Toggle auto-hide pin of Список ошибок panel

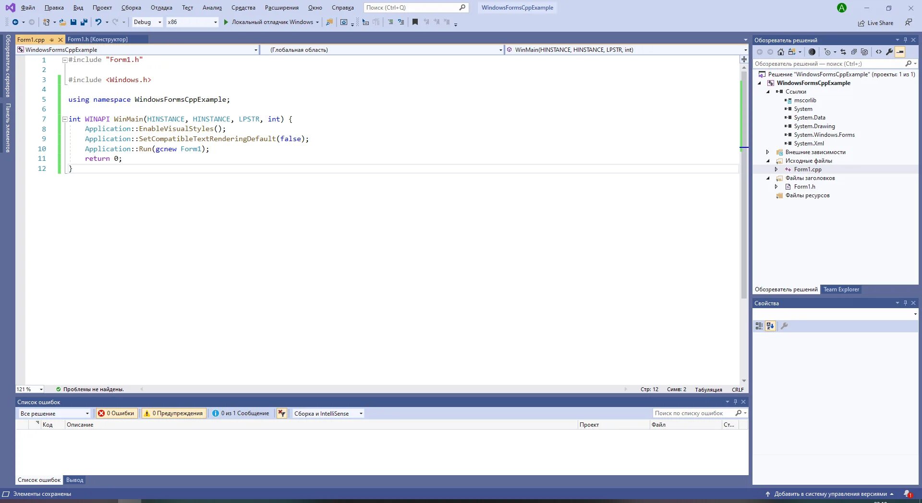[x=735, y=402]
